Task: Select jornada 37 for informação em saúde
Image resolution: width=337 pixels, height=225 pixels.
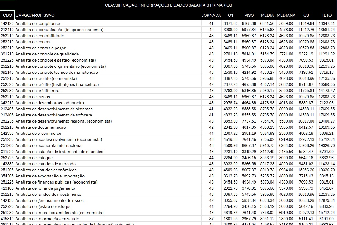Action: (x=211, y=219)
